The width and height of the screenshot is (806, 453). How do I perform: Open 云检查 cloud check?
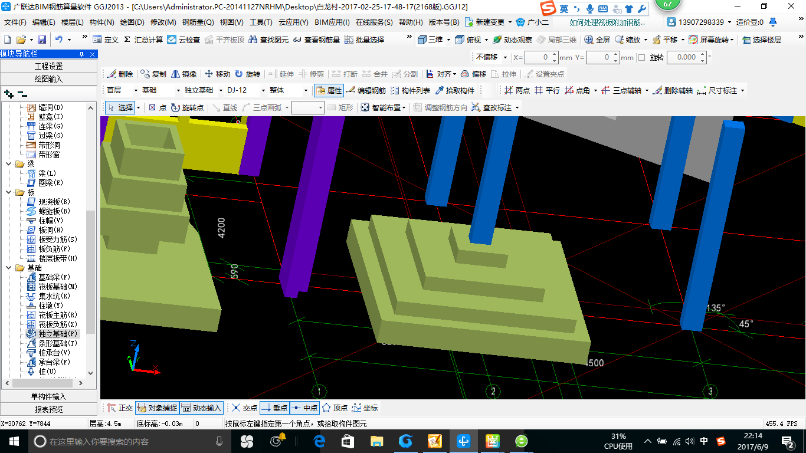point(184,40)
